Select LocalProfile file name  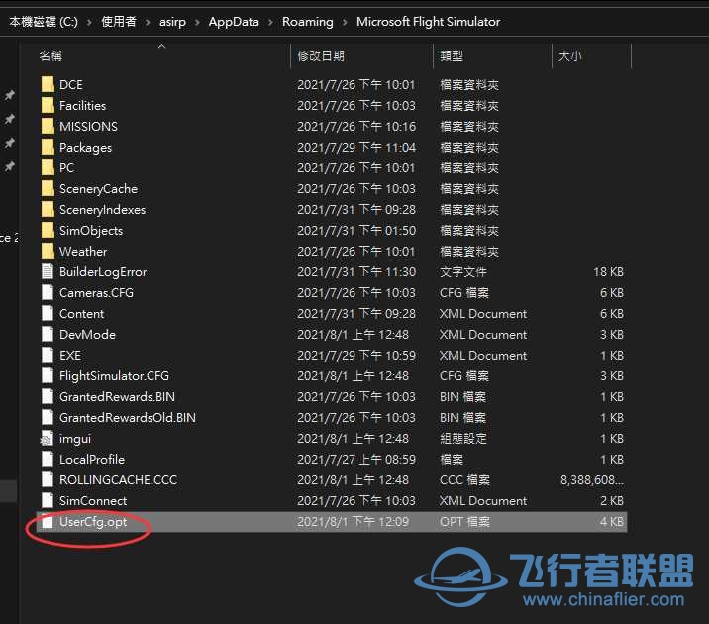click(92, 459)
